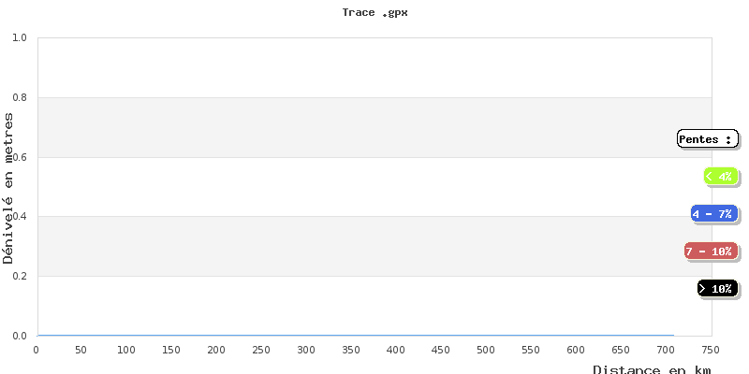Click the 100 km tick label
This screenshot has width=749, height=374.
click(126, 350)
